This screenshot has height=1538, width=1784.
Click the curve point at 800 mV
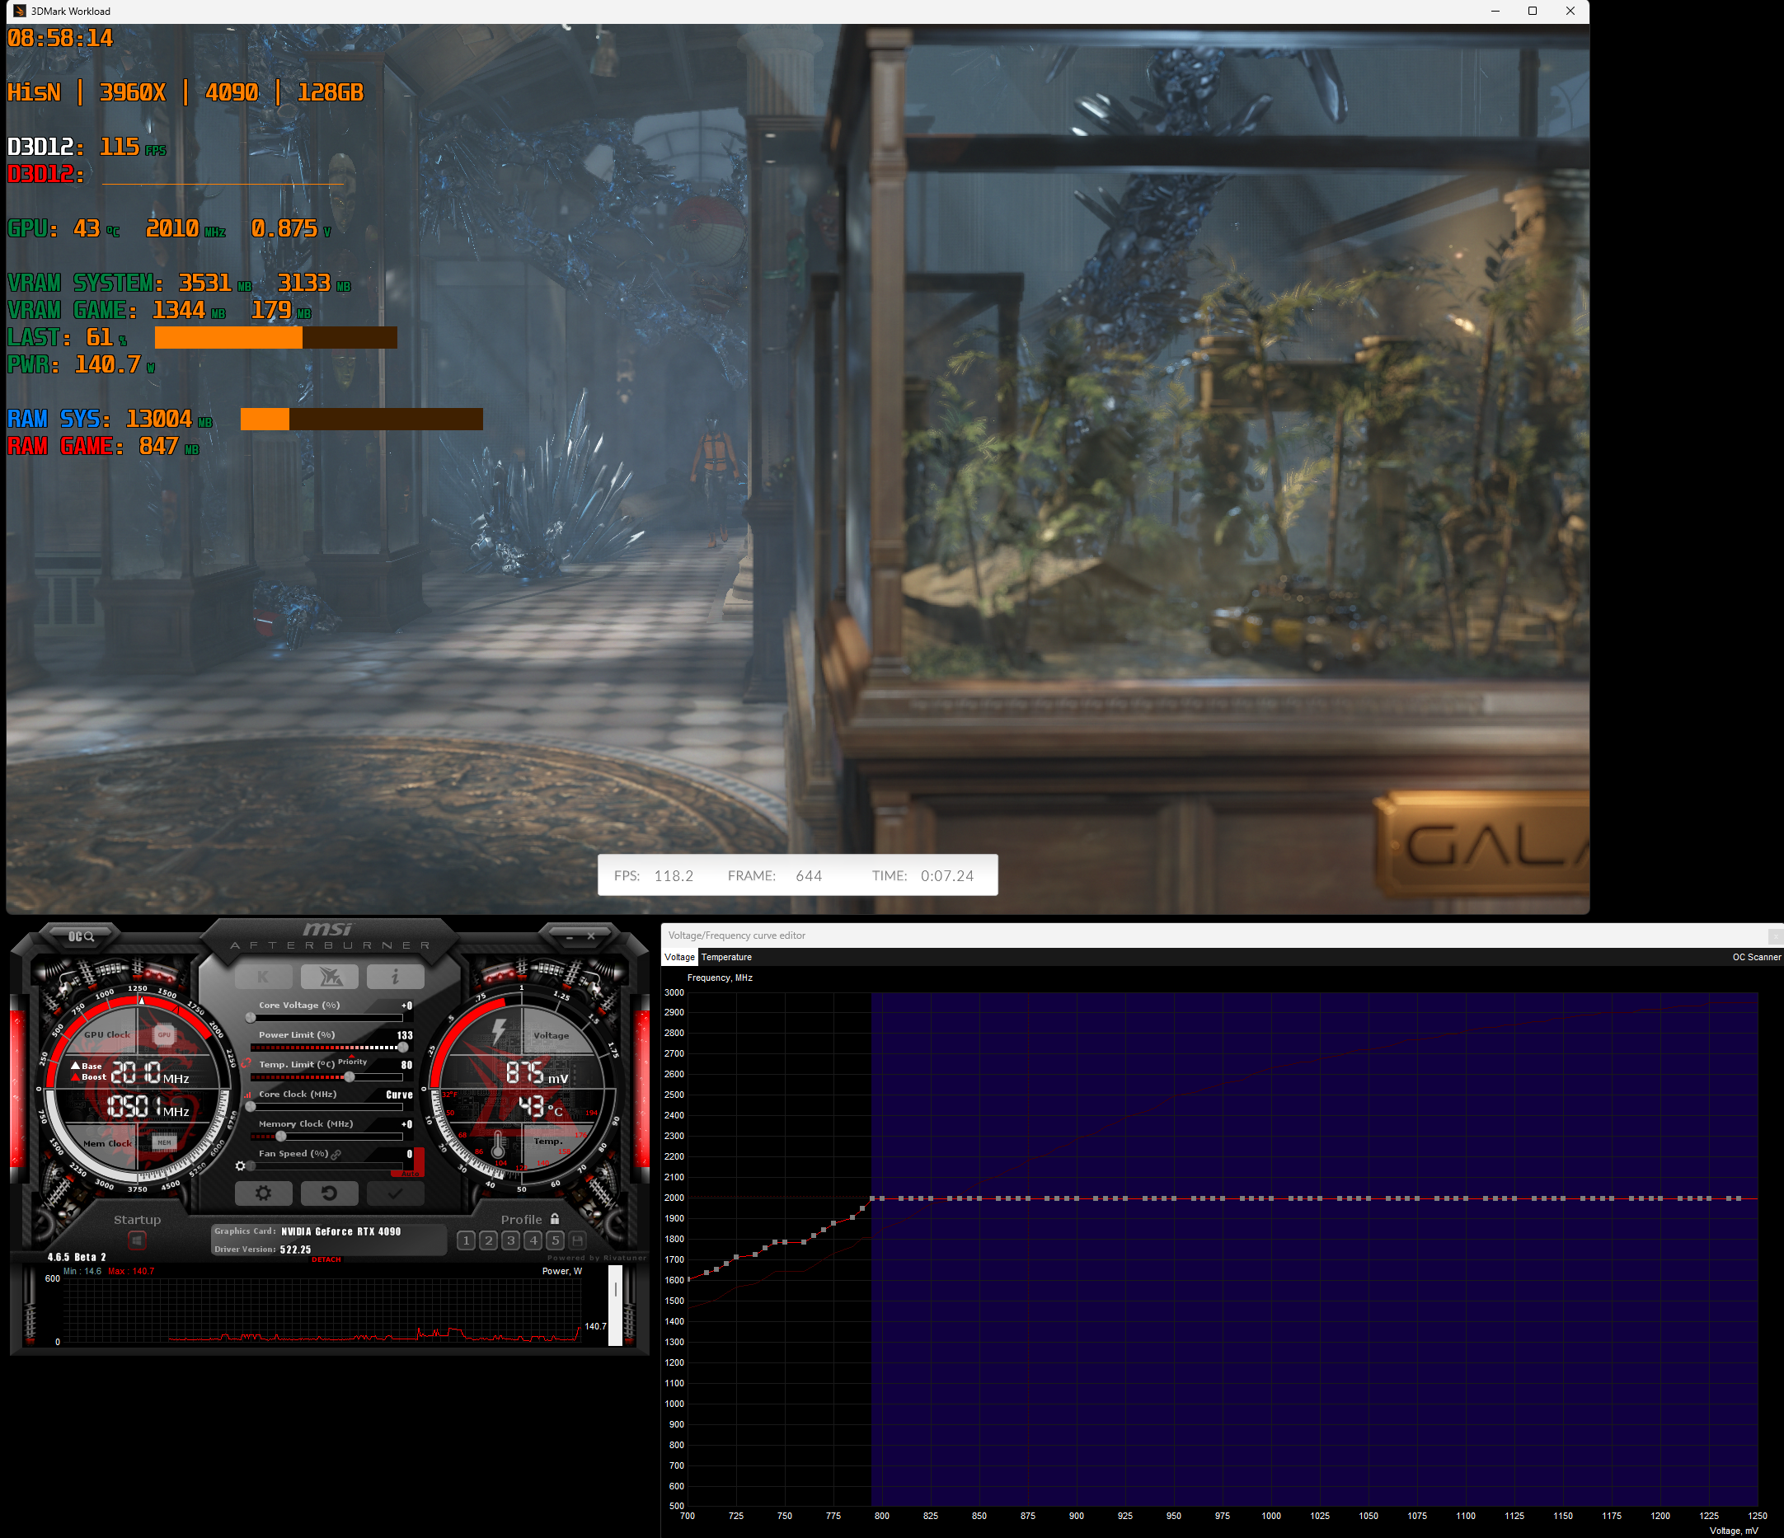[881, 1198]
